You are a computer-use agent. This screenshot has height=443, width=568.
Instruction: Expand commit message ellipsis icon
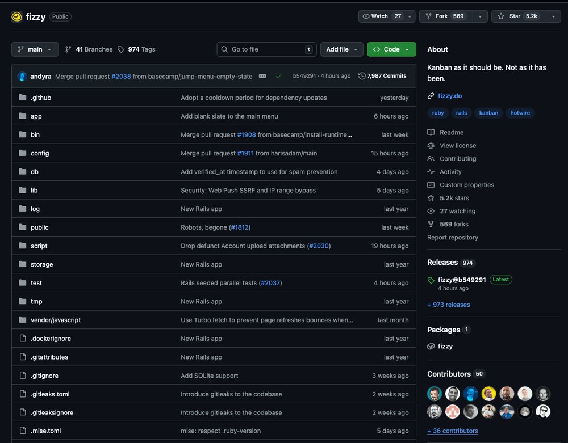click(x=262, y=76)
